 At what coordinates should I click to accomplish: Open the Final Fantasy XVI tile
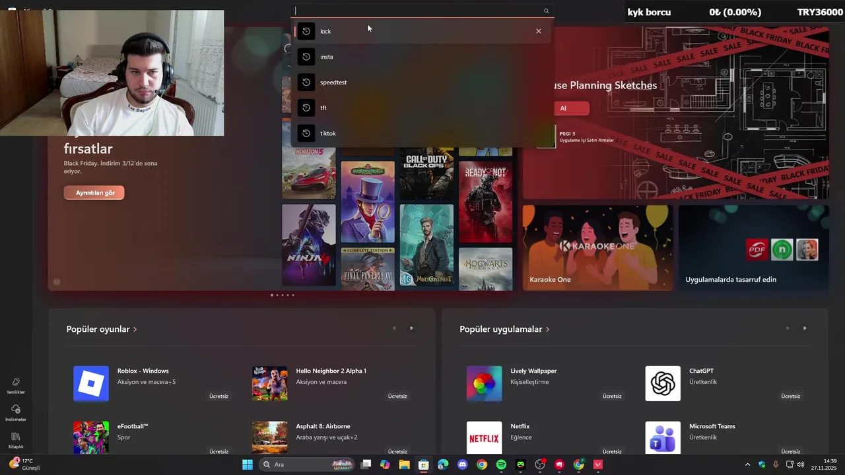368,269
